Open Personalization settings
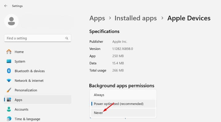The height and width of the screenshot is (122, 221). pos(38,90)
